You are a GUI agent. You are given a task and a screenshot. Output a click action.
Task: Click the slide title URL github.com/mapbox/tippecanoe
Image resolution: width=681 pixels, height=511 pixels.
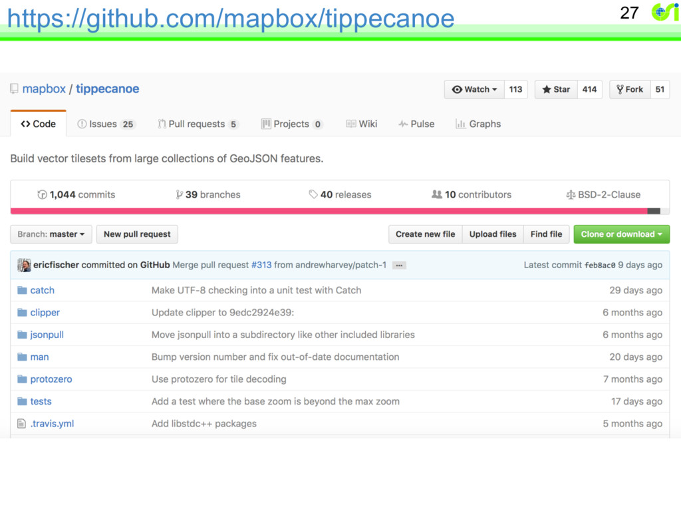tap(231, 18)
